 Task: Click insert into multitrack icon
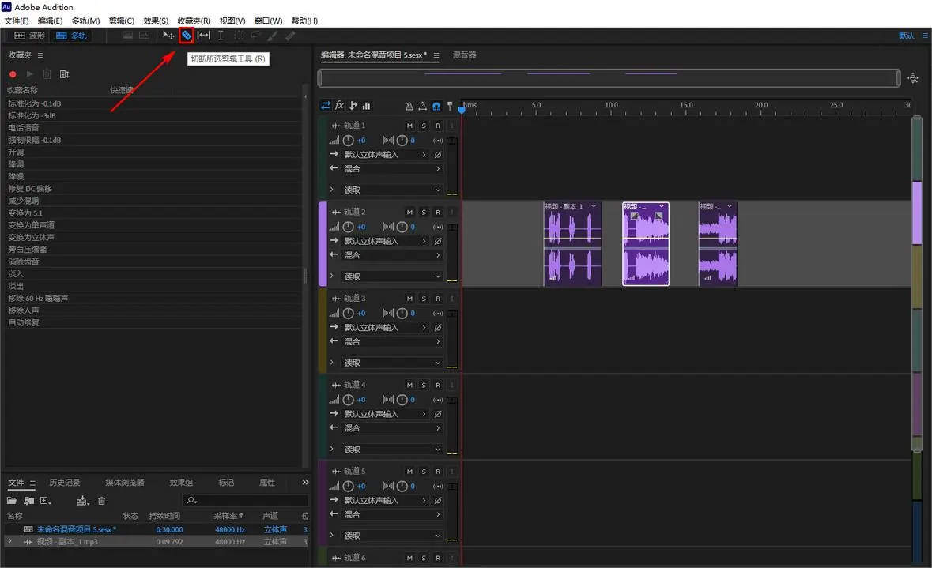83,501
